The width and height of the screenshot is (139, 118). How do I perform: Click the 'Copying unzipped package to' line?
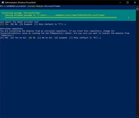pos(55,15)
